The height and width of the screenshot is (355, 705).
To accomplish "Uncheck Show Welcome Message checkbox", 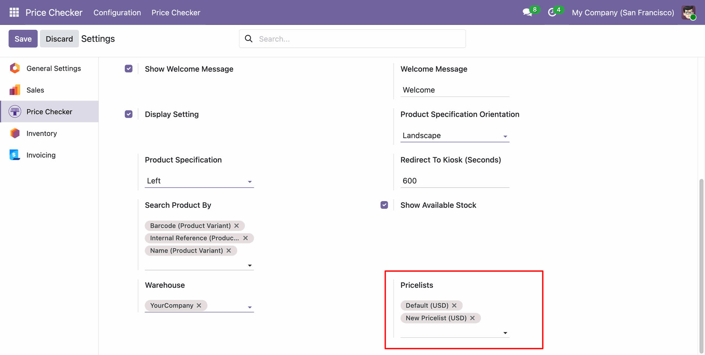I will point(129,69).
